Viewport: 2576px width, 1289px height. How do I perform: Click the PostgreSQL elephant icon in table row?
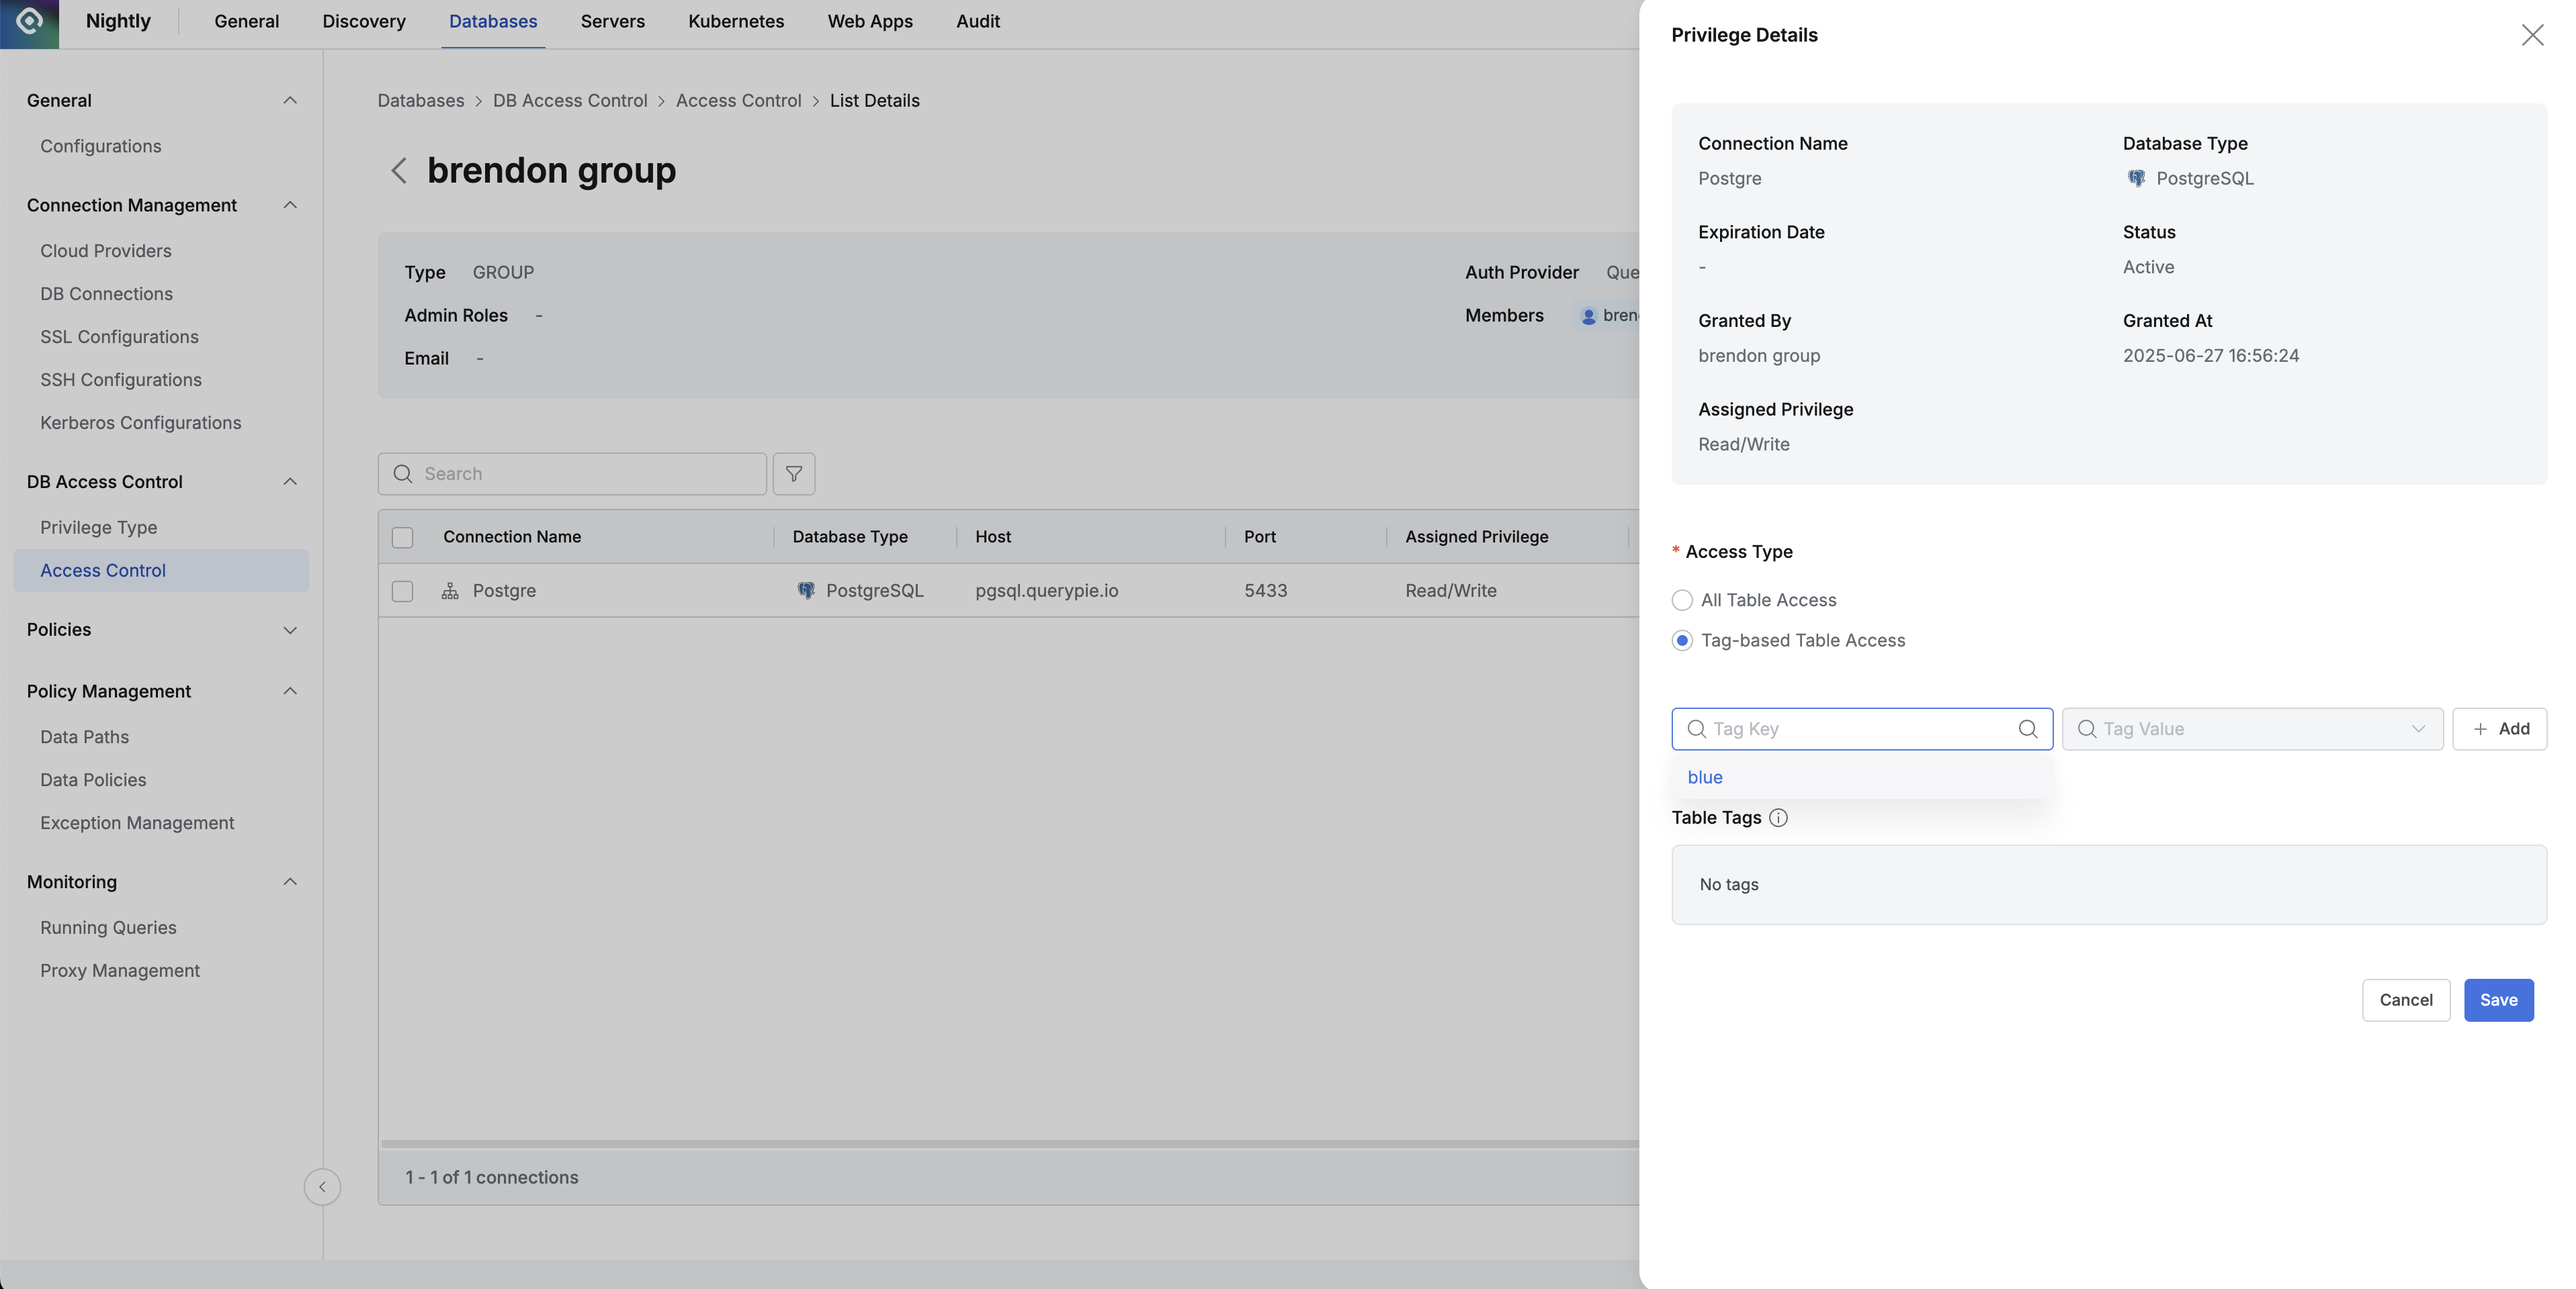(806, 591)
